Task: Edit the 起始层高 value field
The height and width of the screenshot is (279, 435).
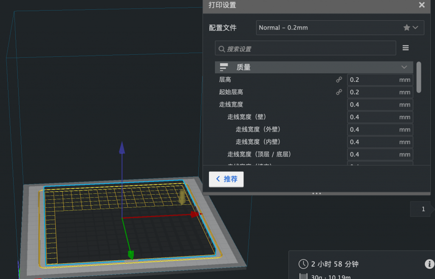Action: click(380, 92)
